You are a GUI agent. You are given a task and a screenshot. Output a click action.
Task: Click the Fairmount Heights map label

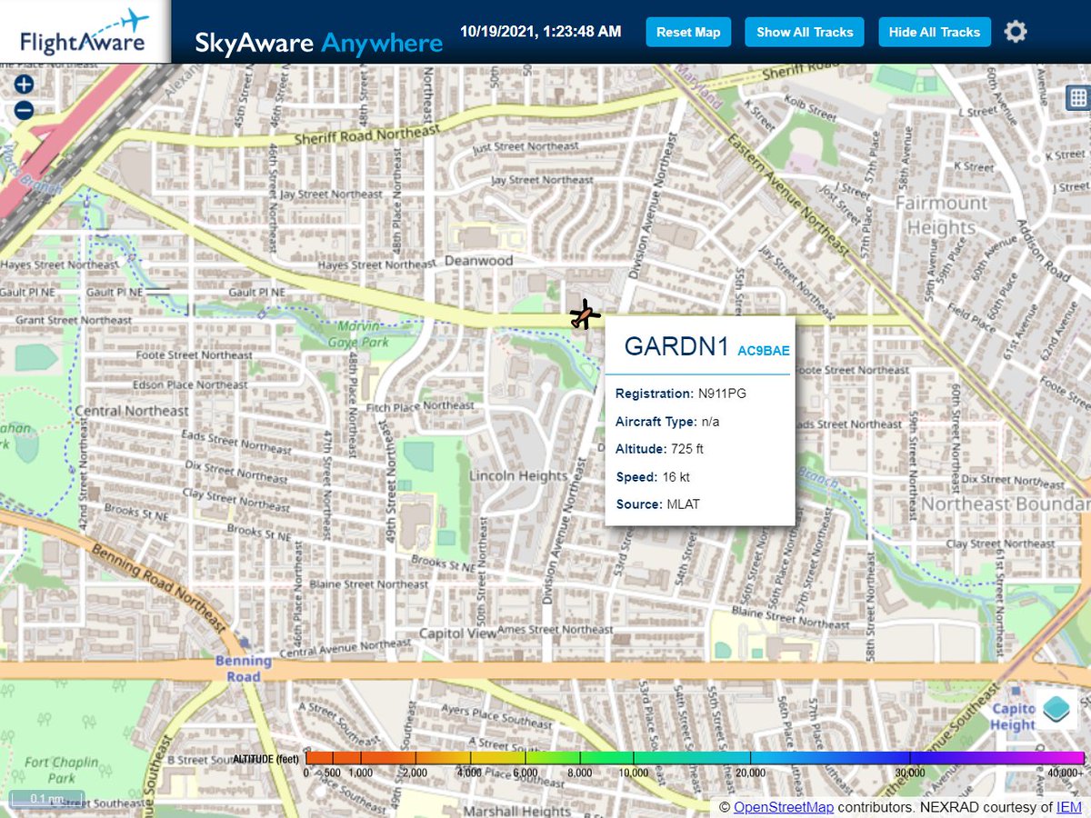point(942,214)
